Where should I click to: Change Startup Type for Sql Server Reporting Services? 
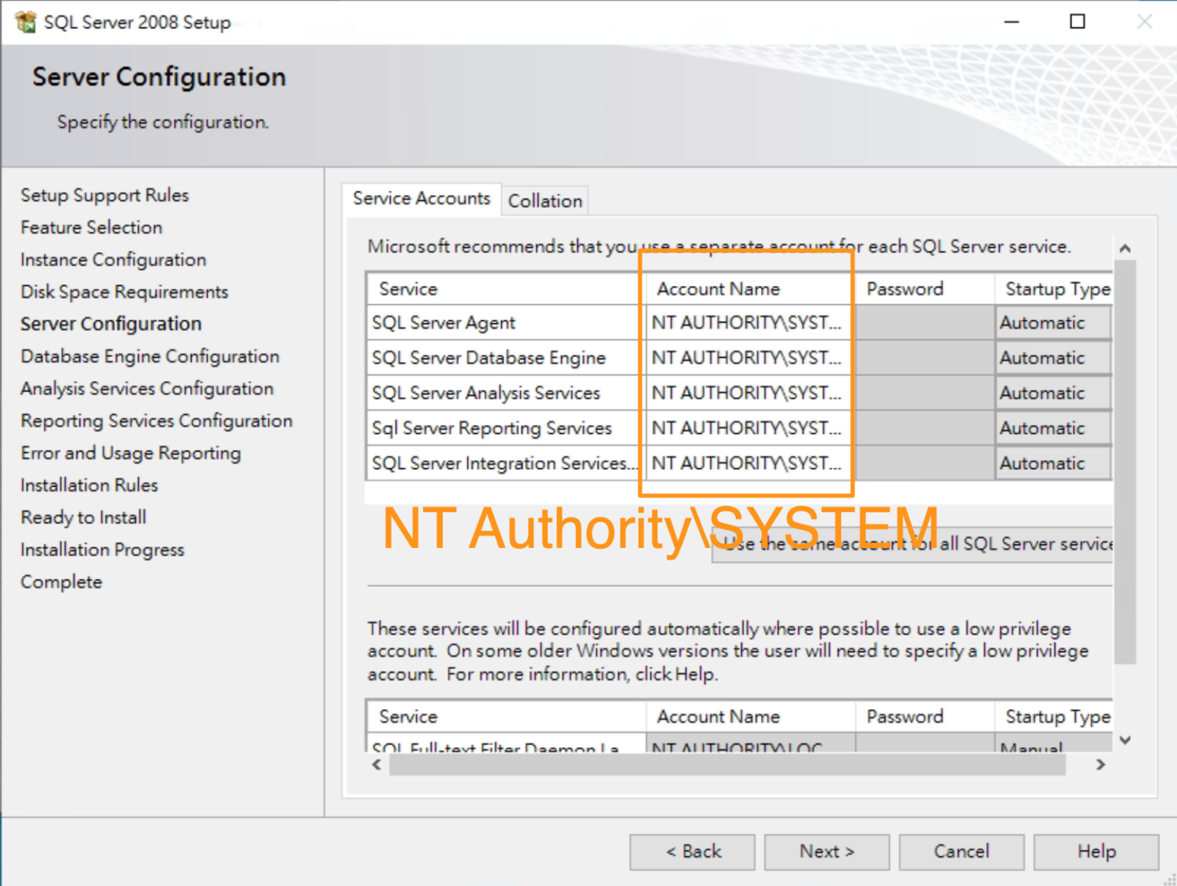pos(1053,428)
